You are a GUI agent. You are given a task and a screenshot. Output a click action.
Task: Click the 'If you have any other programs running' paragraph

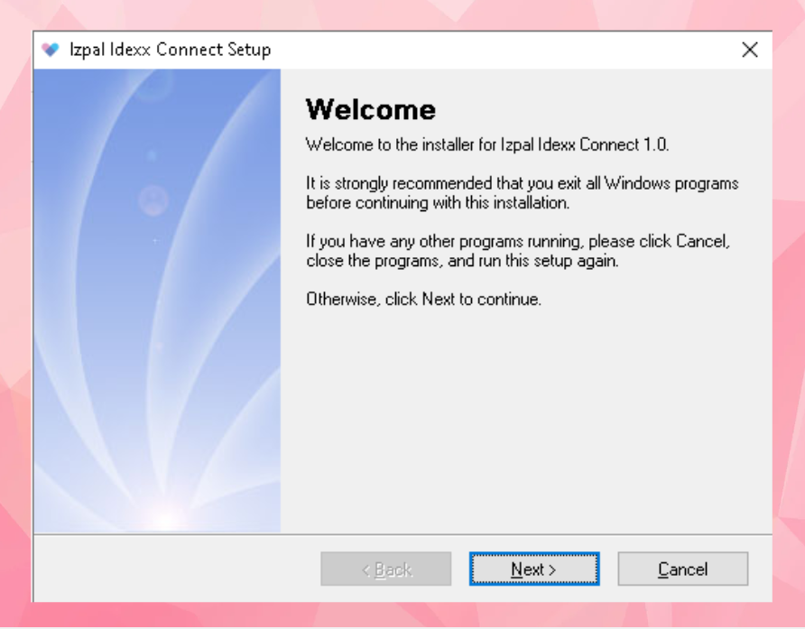518,251
